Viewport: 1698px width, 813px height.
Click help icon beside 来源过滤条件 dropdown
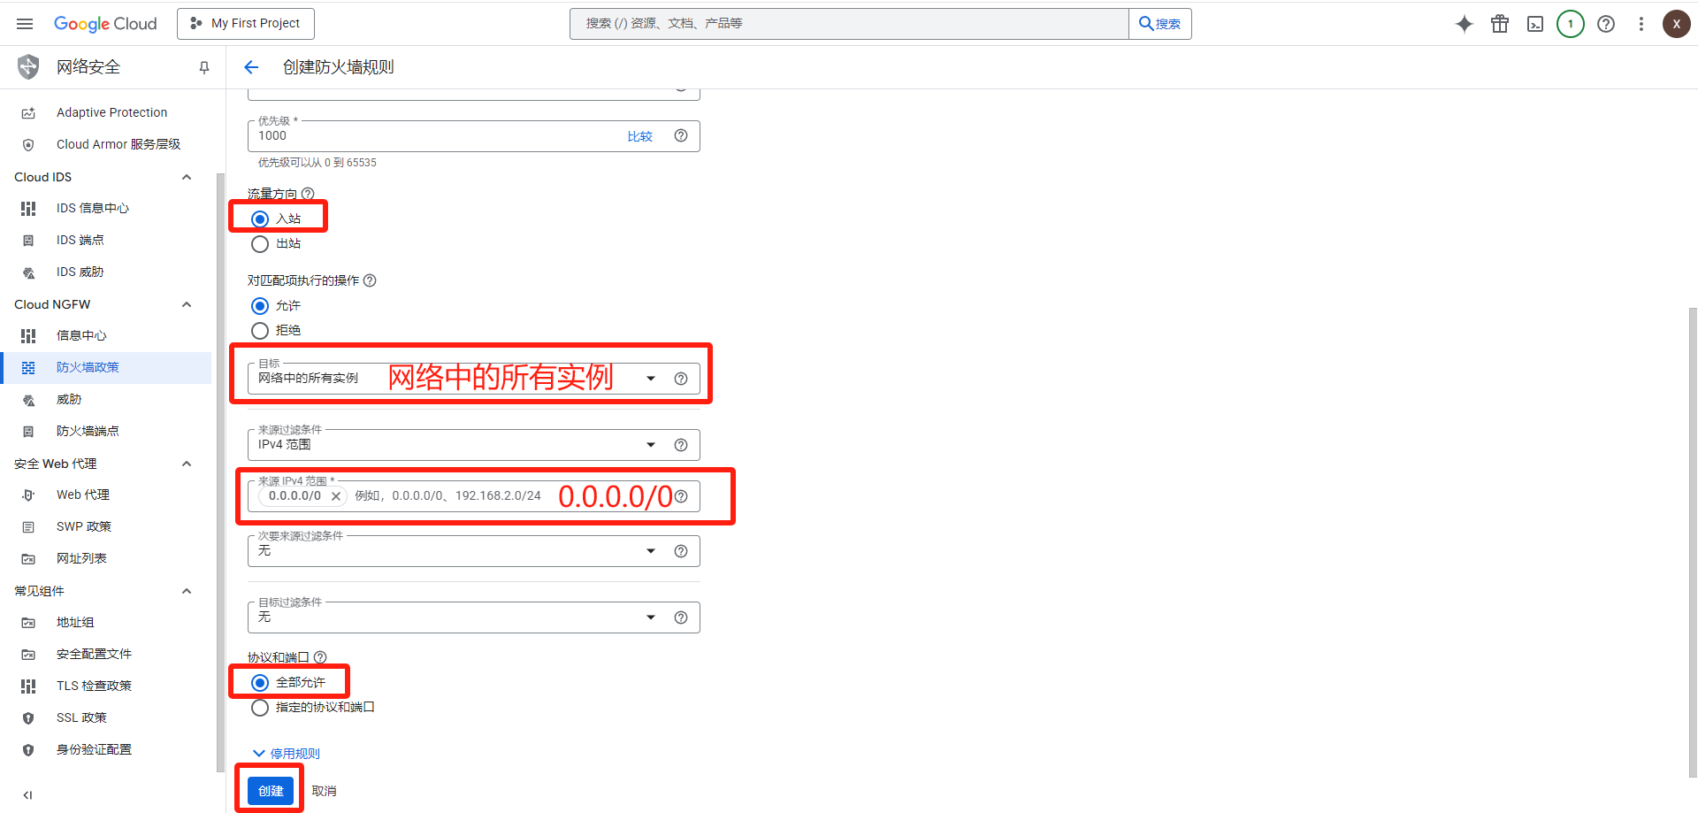click(x=681, y=445)
